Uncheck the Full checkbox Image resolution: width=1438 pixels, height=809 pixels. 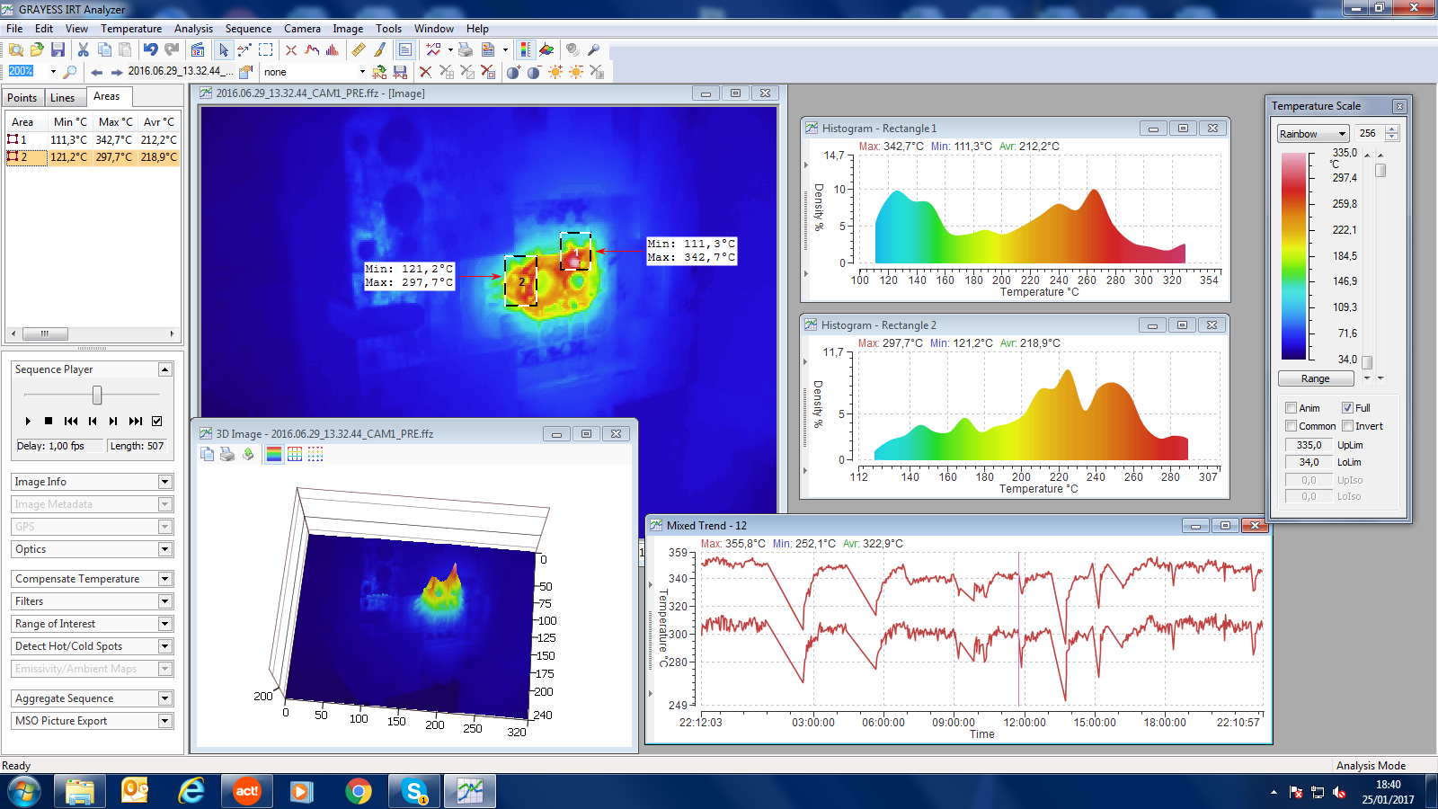pos(1348,408)
